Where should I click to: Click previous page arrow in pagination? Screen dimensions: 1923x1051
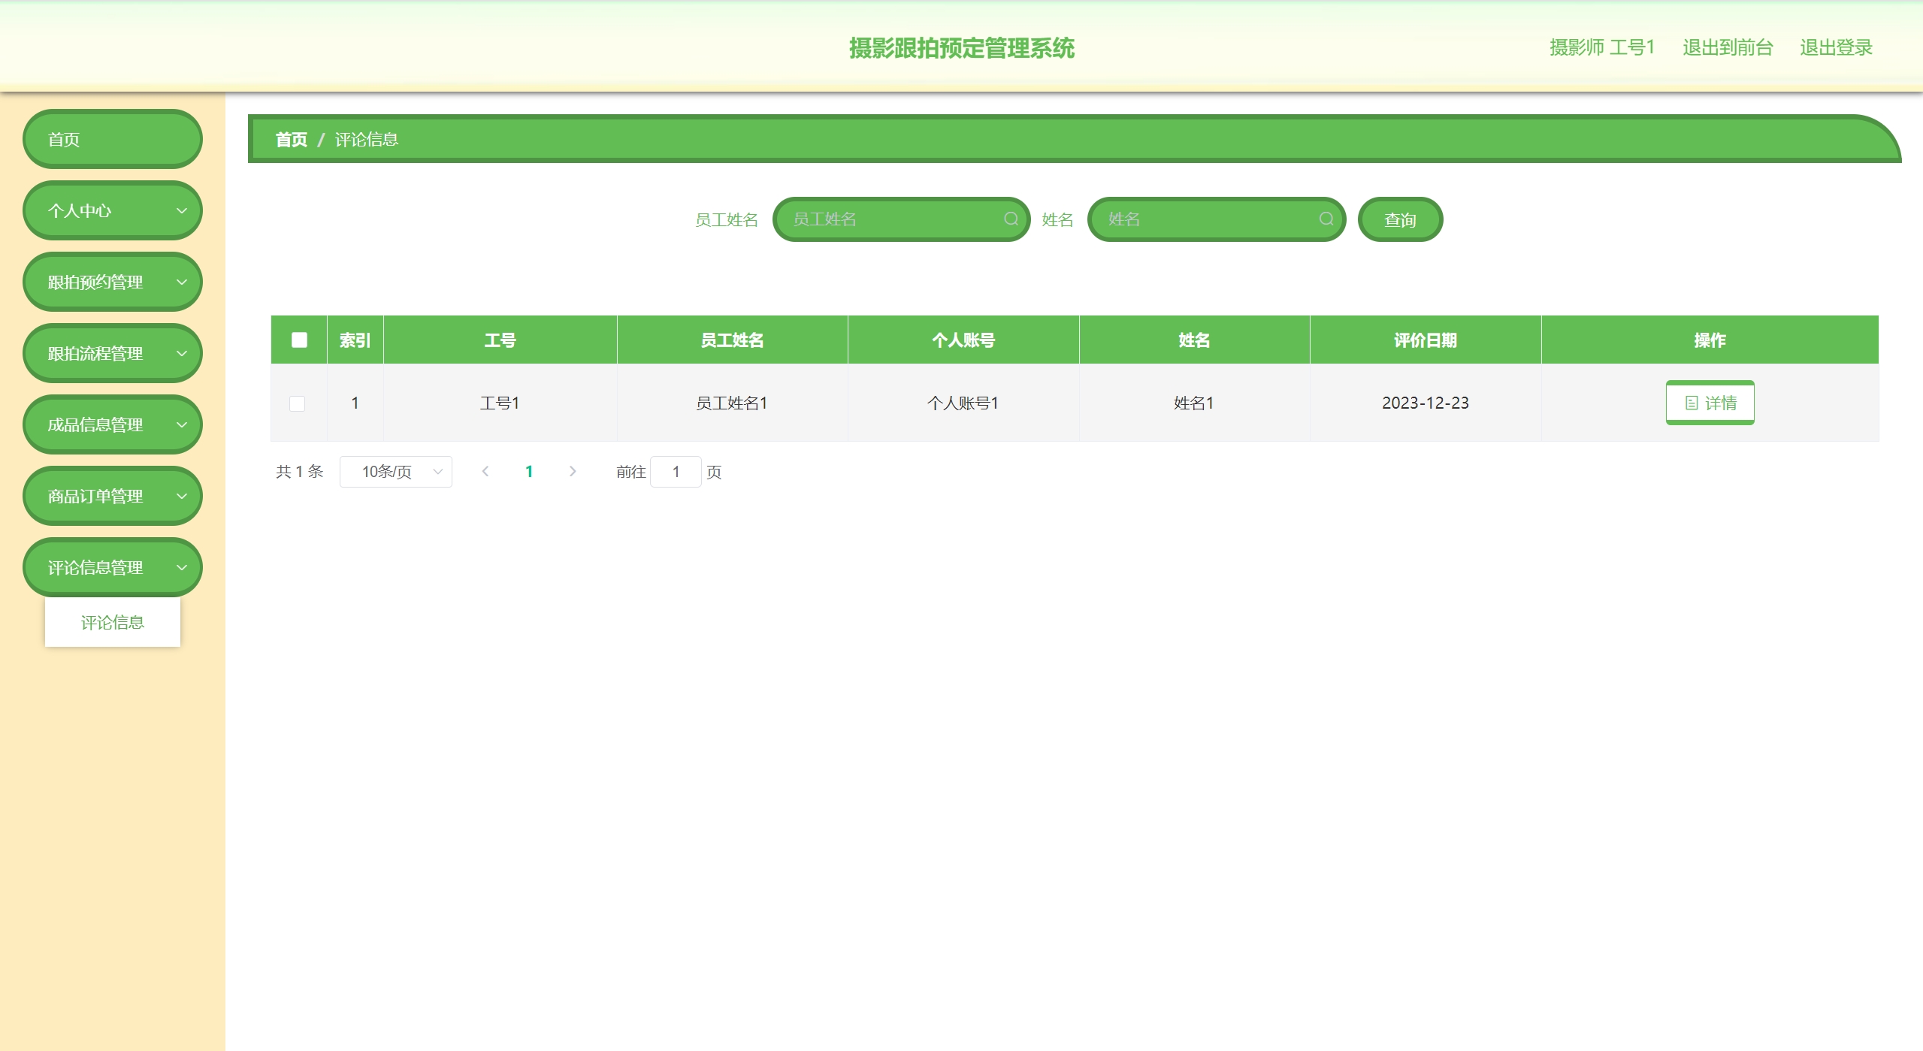485,471
